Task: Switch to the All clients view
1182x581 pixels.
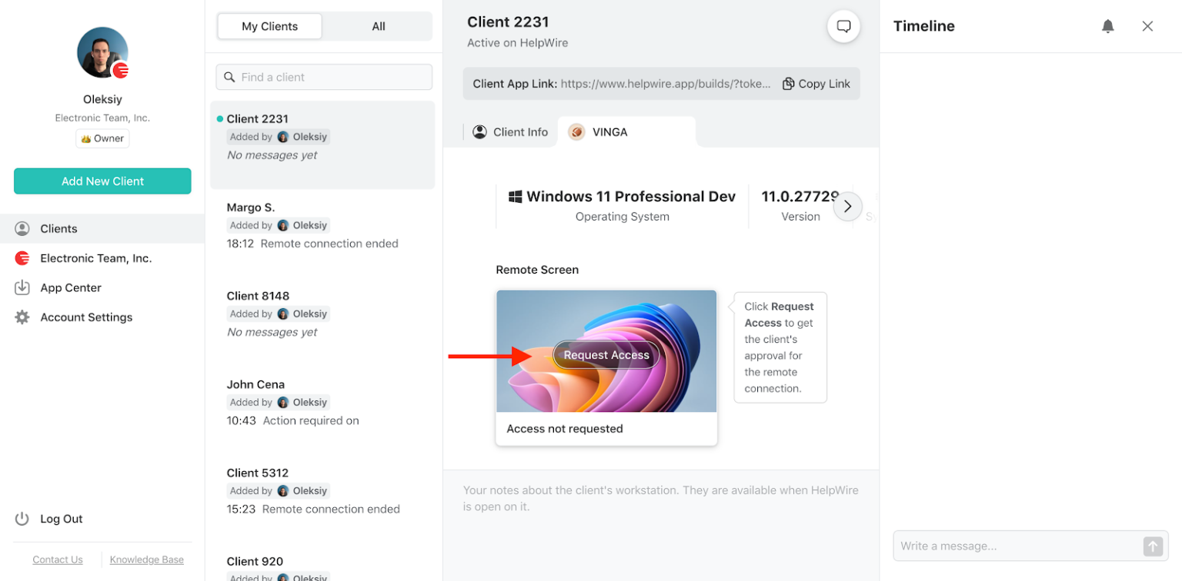Action: (378, 25)
